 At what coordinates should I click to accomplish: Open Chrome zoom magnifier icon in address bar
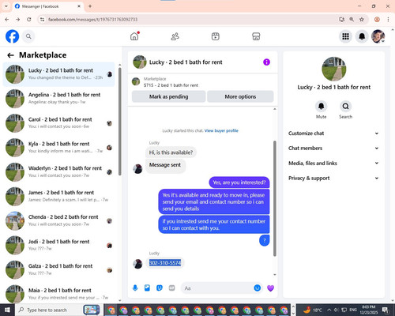[x=352, y=19]
